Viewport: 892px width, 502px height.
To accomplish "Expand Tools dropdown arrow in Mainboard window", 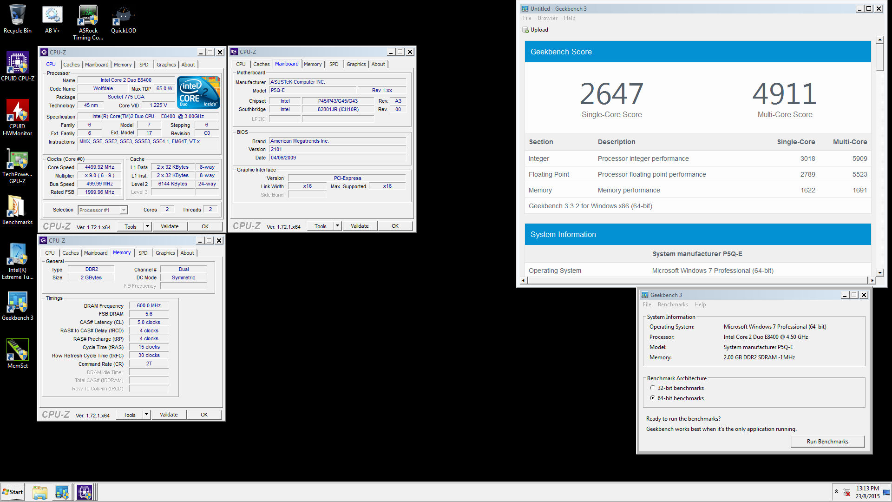I will [337, 226].
